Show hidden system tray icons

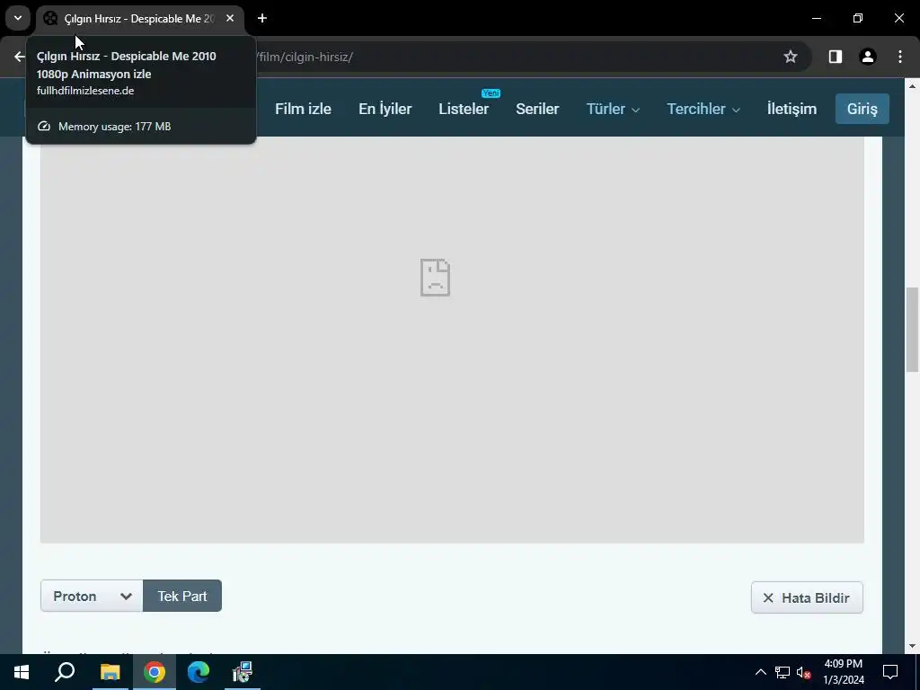(760, 672)
